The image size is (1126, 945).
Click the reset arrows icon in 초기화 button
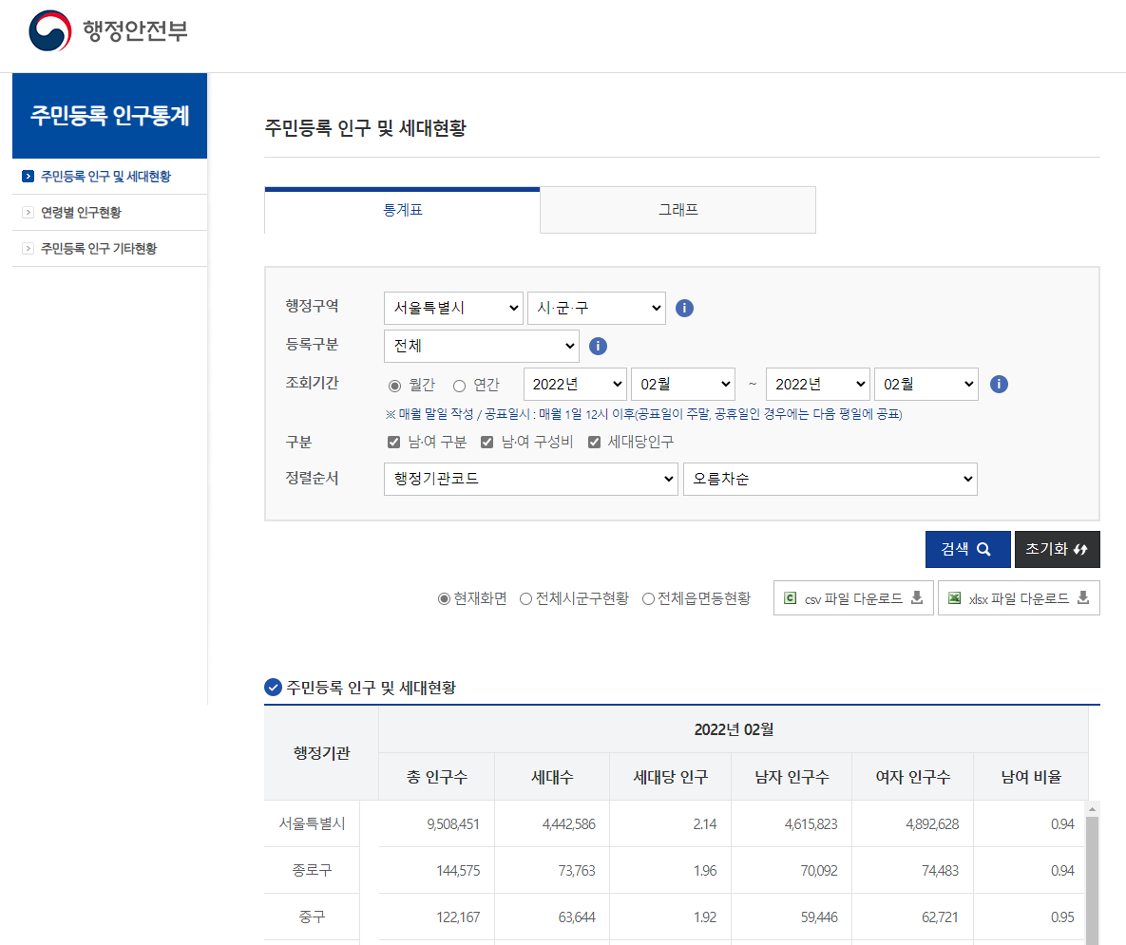[1080, 549]
